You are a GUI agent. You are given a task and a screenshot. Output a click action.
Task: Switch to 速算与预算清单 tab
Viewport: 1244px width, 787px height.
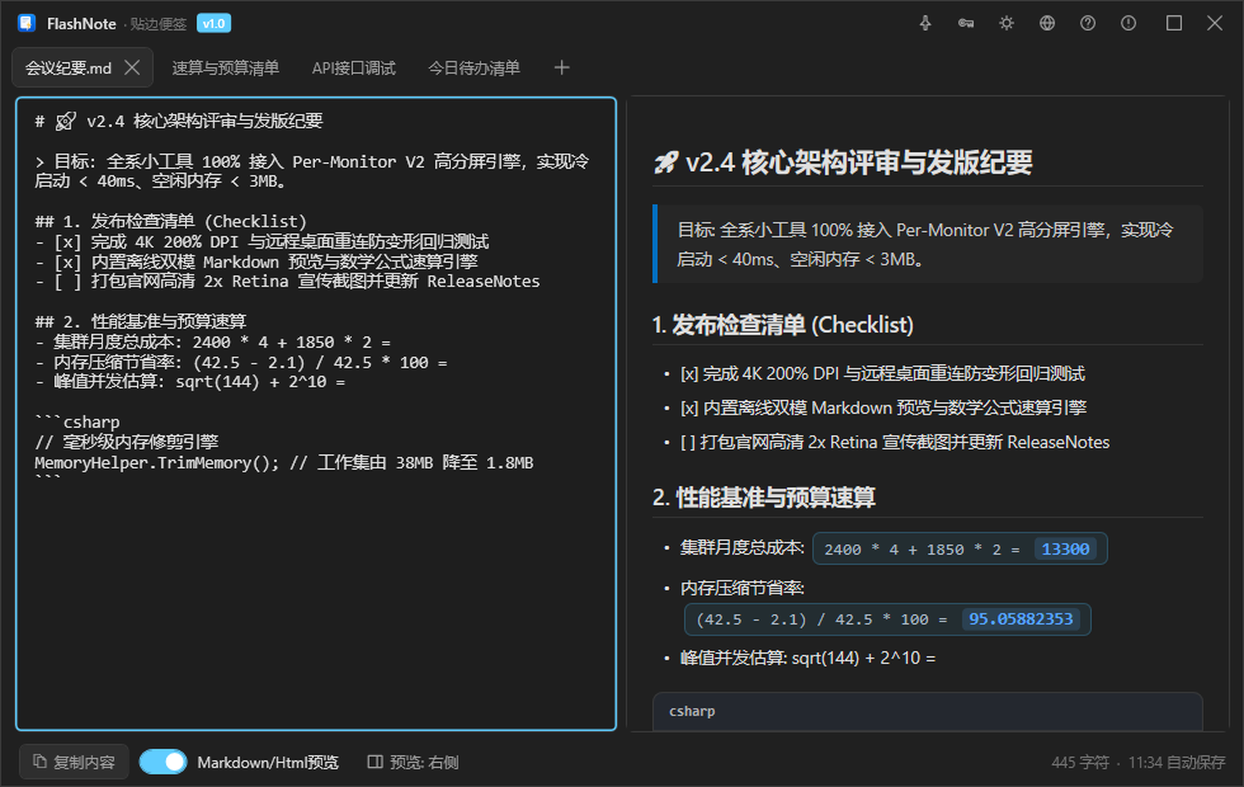tap(225, 68)
